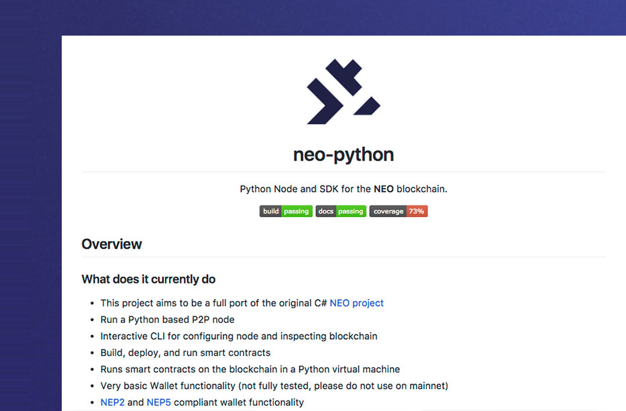Open the coverage 73% badge
The width and height of the screenshot is (626, 411).
point(399,212)
